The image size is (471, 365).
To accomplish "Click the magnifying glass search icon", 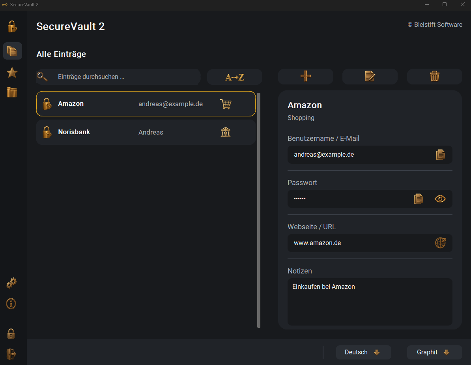I will [42, 77].
